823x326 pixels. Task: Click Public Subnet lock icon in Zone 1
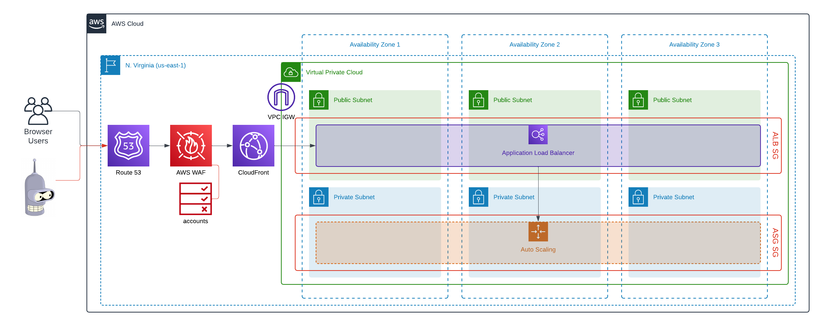point(319,100)
